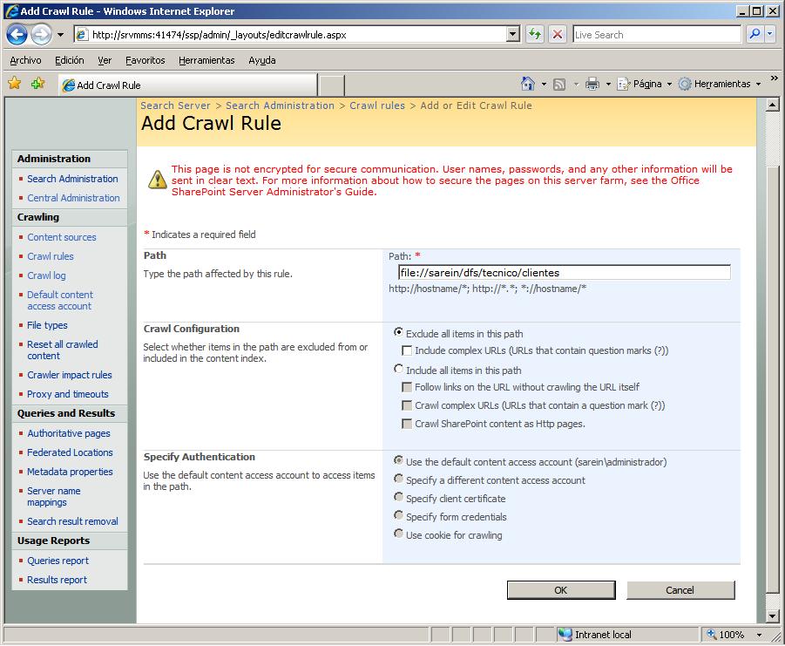Open the recent pages history dropdown
The image size is (785, 646).
tap(61, 35)
